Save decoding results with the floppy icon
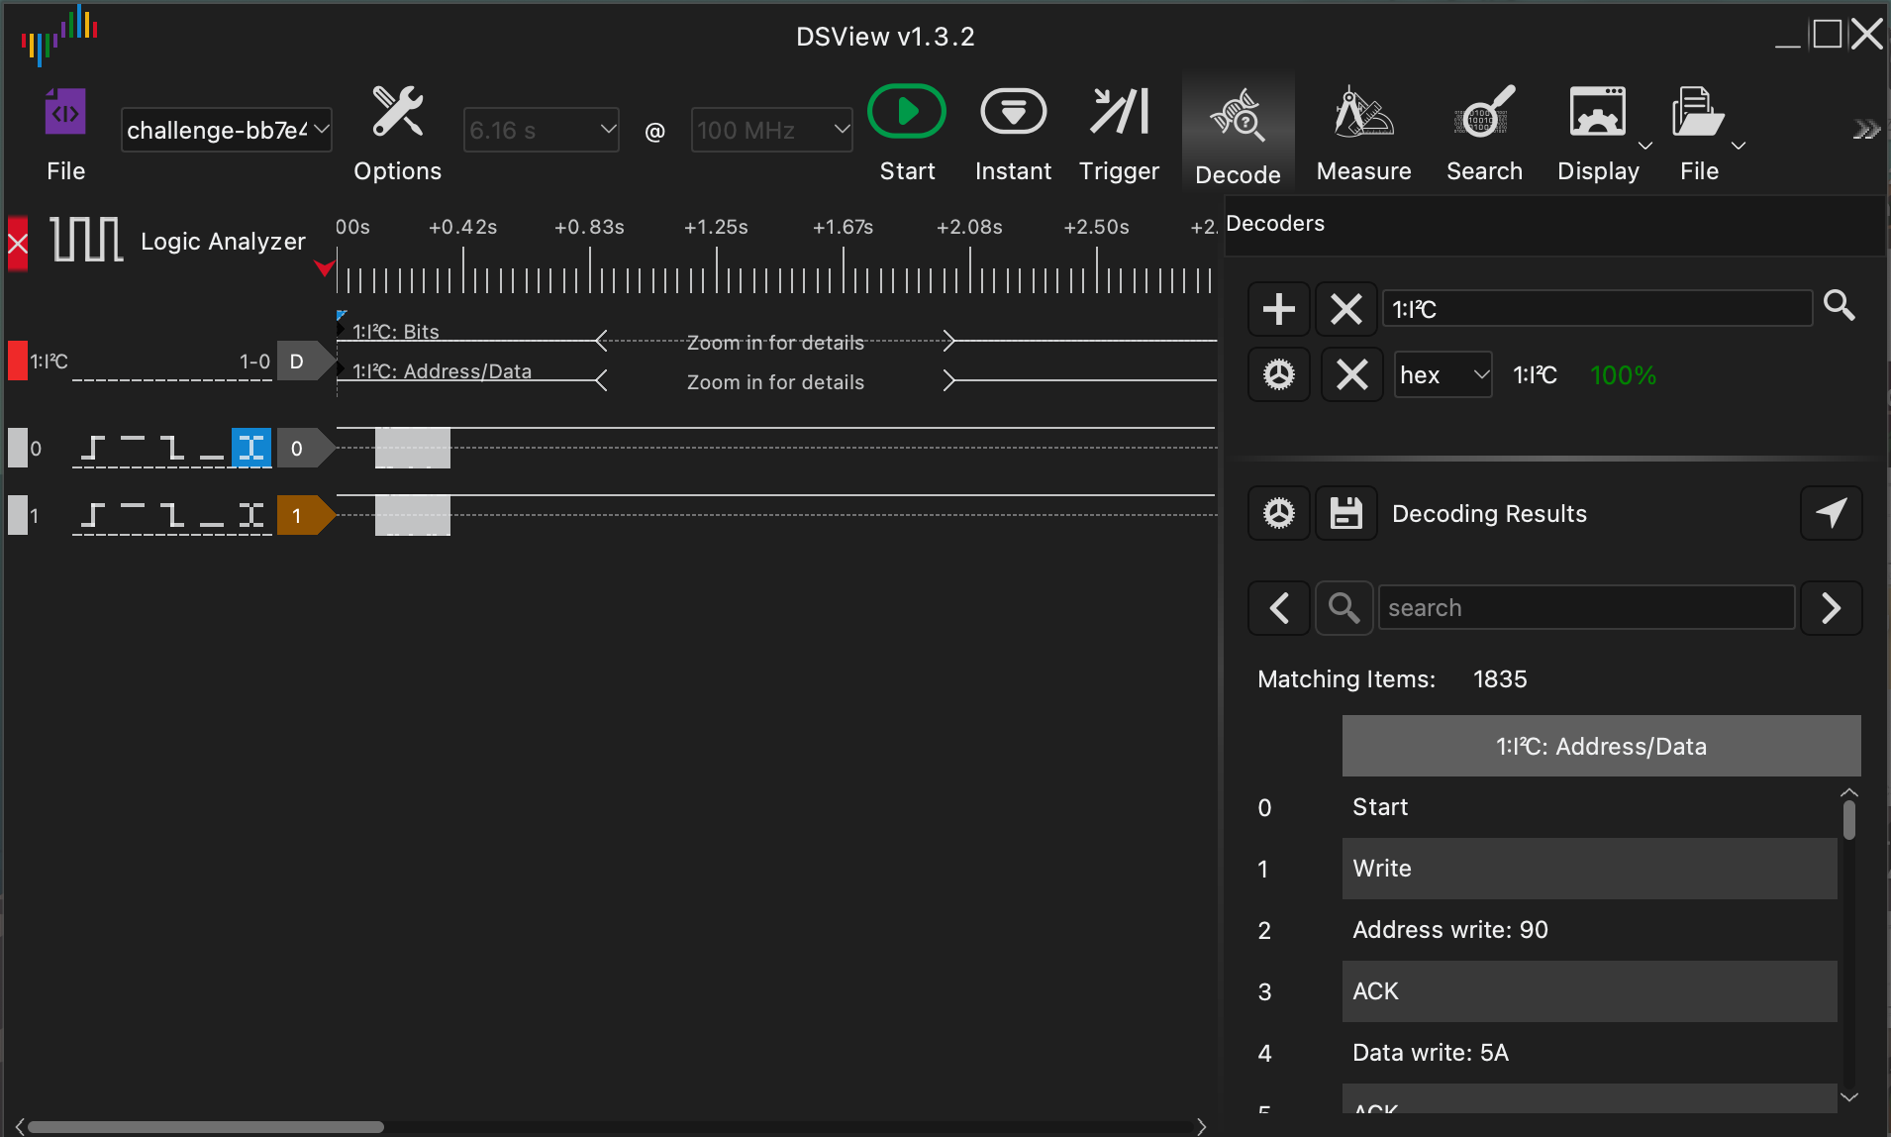The image size is (1891, 1137). [1346, 513]
